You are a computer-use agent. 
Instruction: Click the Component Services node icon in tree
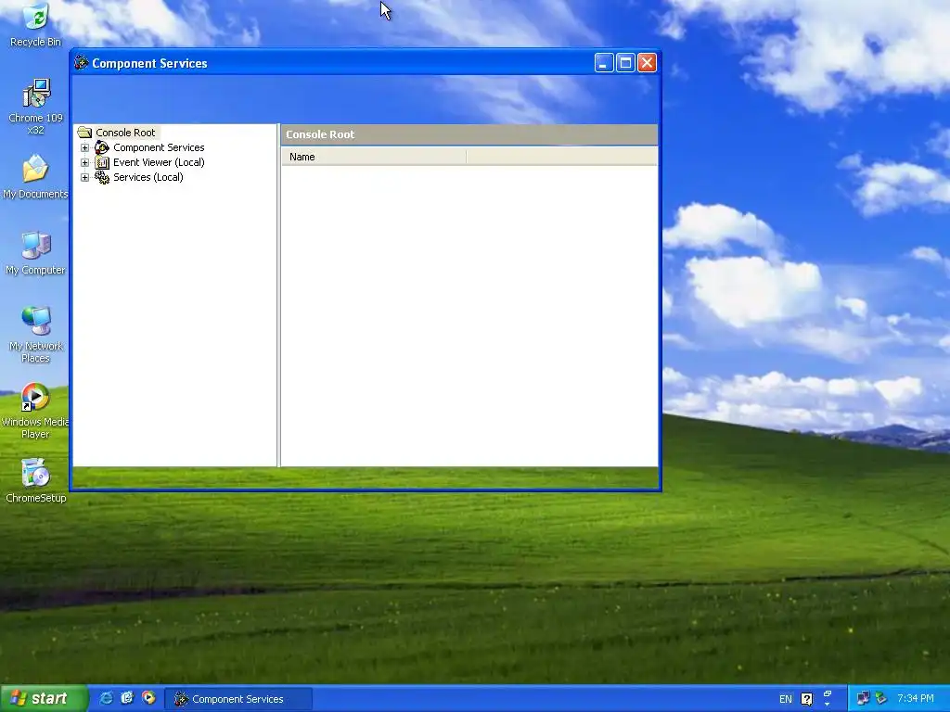pyautogui.click(x=102, y=147)
